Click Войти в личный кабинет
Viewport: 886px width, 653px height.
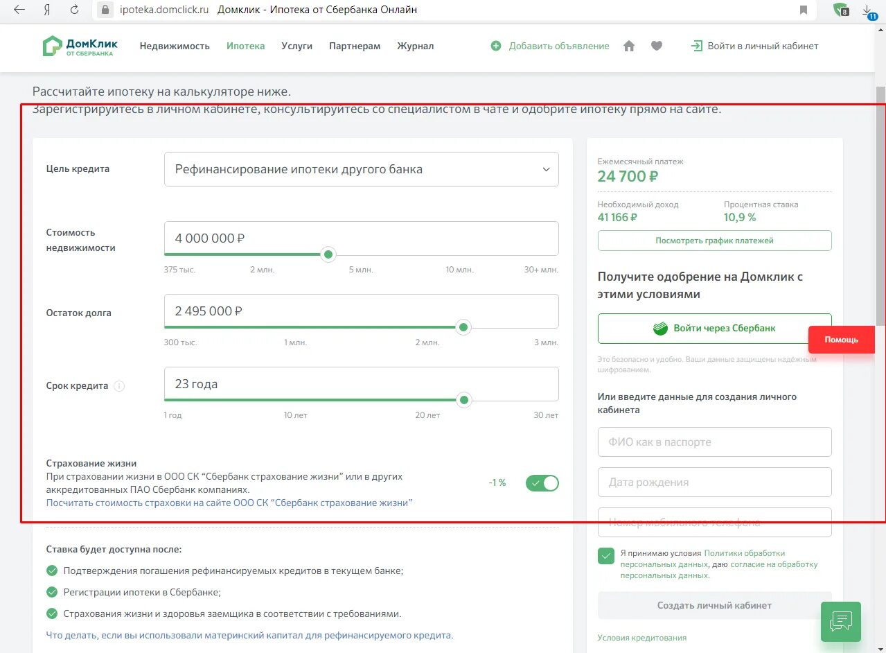763,46
